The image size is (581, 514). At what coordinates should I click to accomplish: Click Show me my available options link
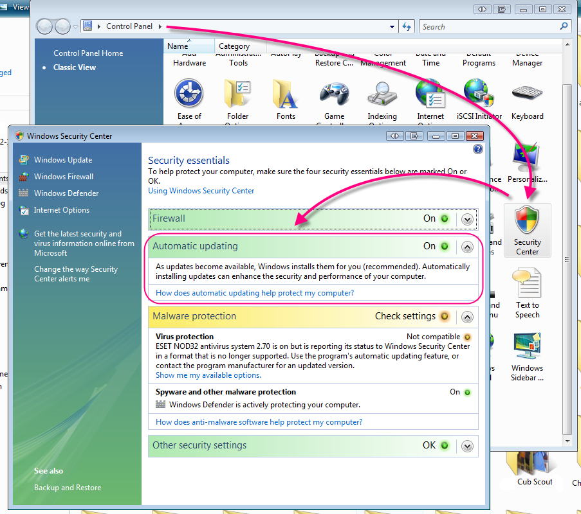(208, 375)
